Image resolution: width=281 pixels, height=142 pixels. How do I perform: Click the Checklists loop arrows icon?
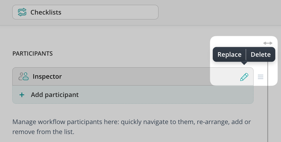22,12
